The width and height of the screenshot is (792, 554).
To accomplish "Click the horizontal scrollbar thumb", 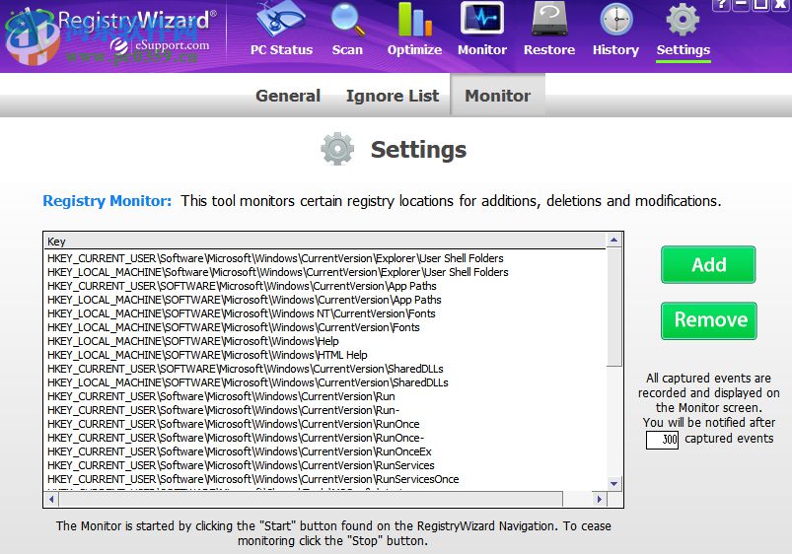I will tap(311, 499).
